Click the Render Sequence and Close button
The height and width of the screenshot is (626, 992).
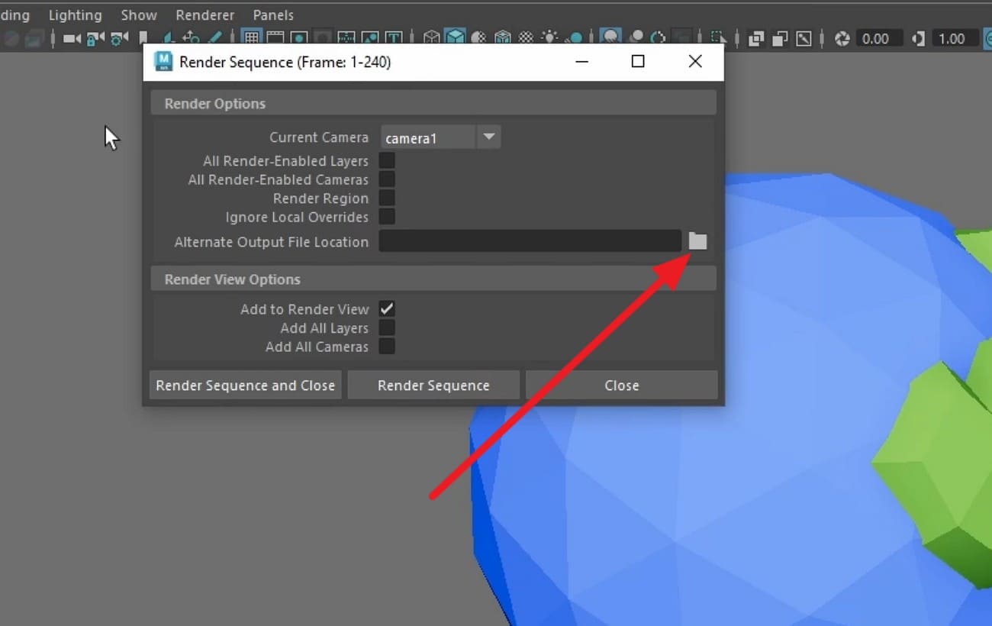[x=245, y=385]
